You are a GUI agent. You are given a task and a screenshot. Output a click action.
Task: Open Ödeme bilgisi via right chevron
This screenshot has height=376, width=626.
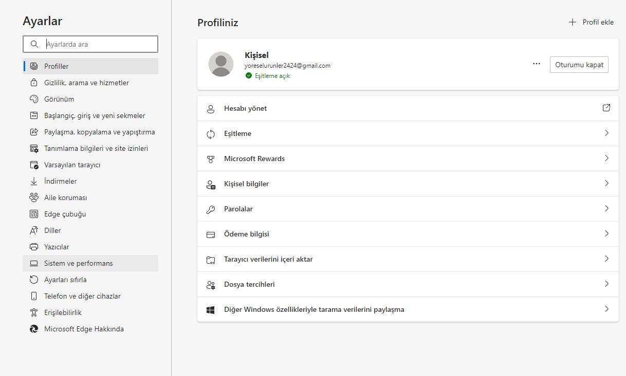[606, 234]
